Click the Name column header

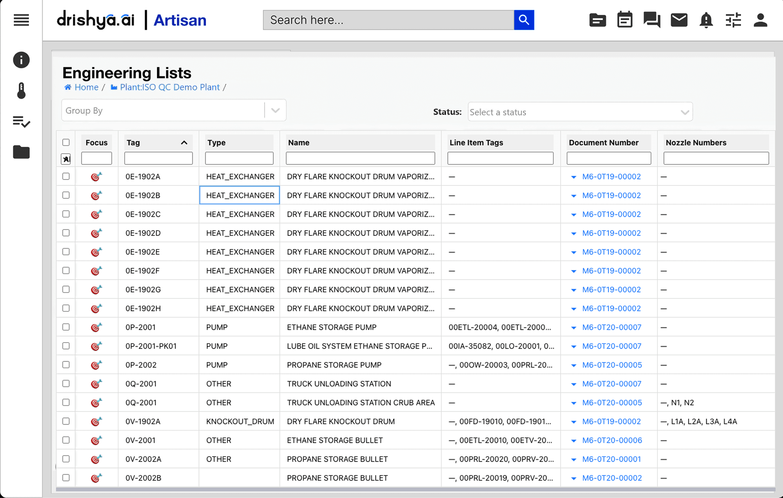coord(360,142)
